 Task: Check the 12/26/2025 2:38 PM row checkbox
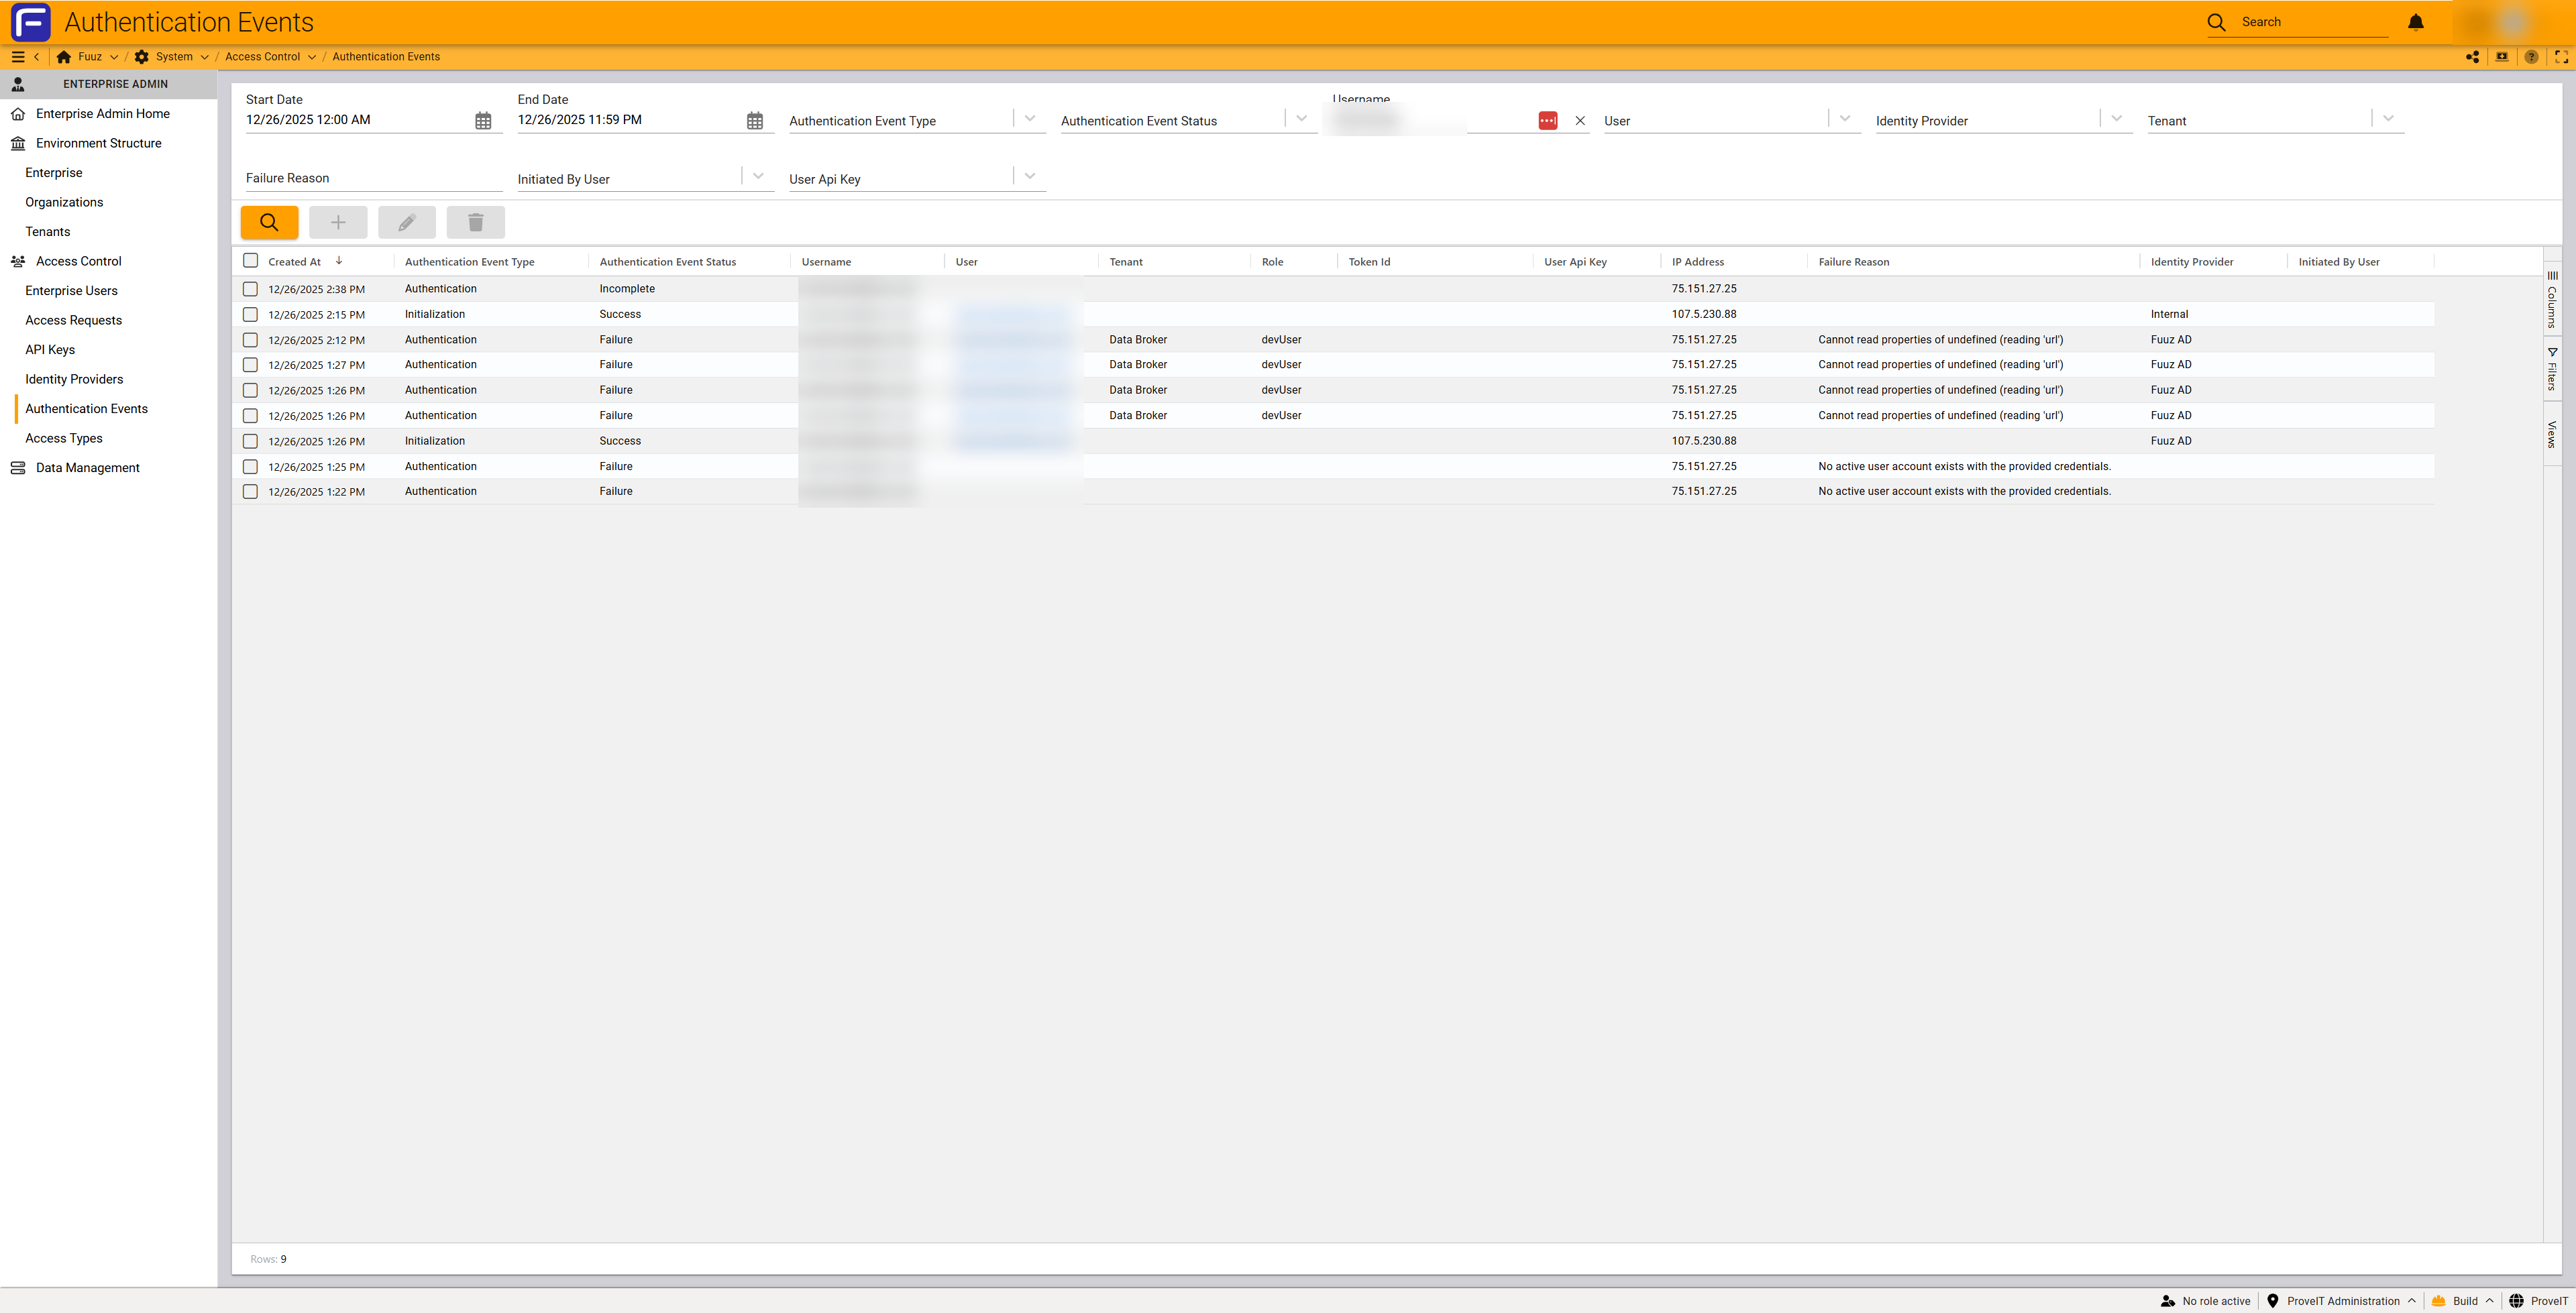[250, 289]
